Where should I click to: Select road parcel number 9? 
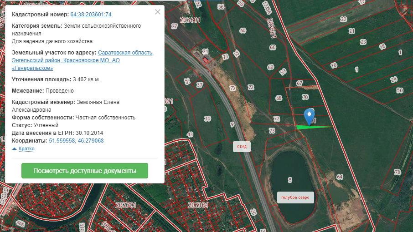point(232,124)
